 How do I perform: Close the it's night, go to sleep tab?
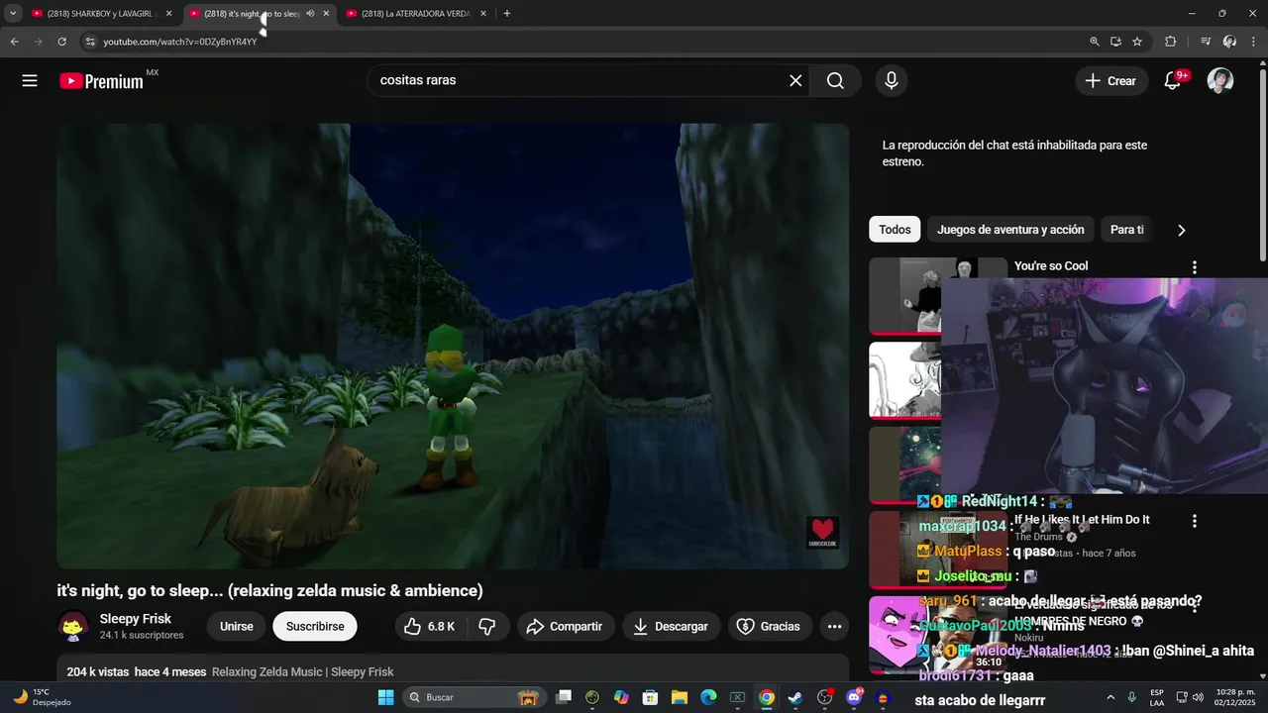pyautogui.click(x=326, y=14)
